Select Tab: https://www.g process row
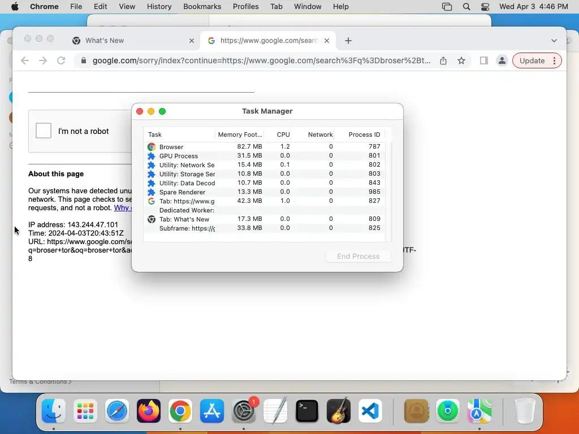The height and width of the screenshot is (434, 579). click(x=265, y=201)
